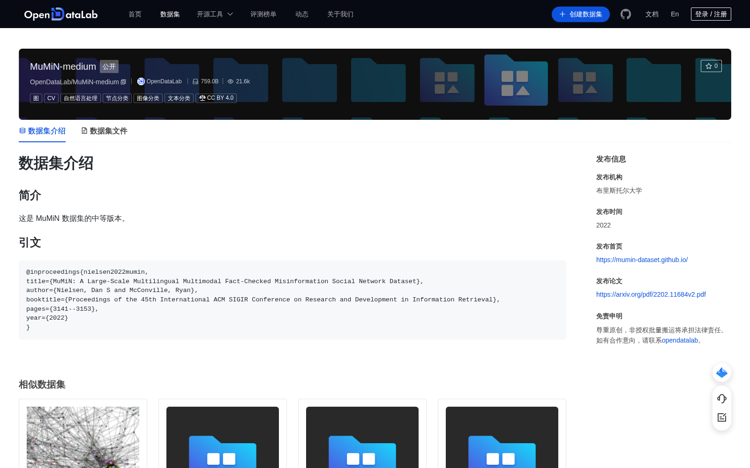Expand the 开源工具 dropdown menu
Screen dimensions: 750x468
[215, 14]
